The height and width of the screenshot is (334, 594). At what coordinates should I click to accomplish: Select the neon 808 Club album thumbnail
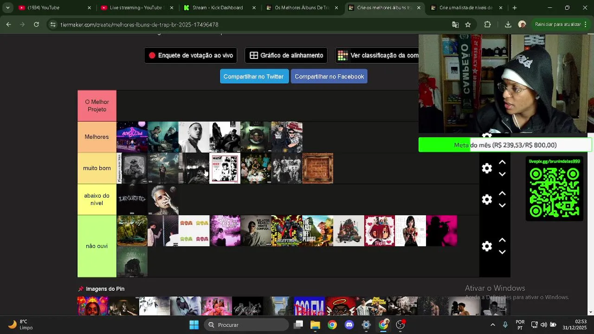[x=132, y=137]
